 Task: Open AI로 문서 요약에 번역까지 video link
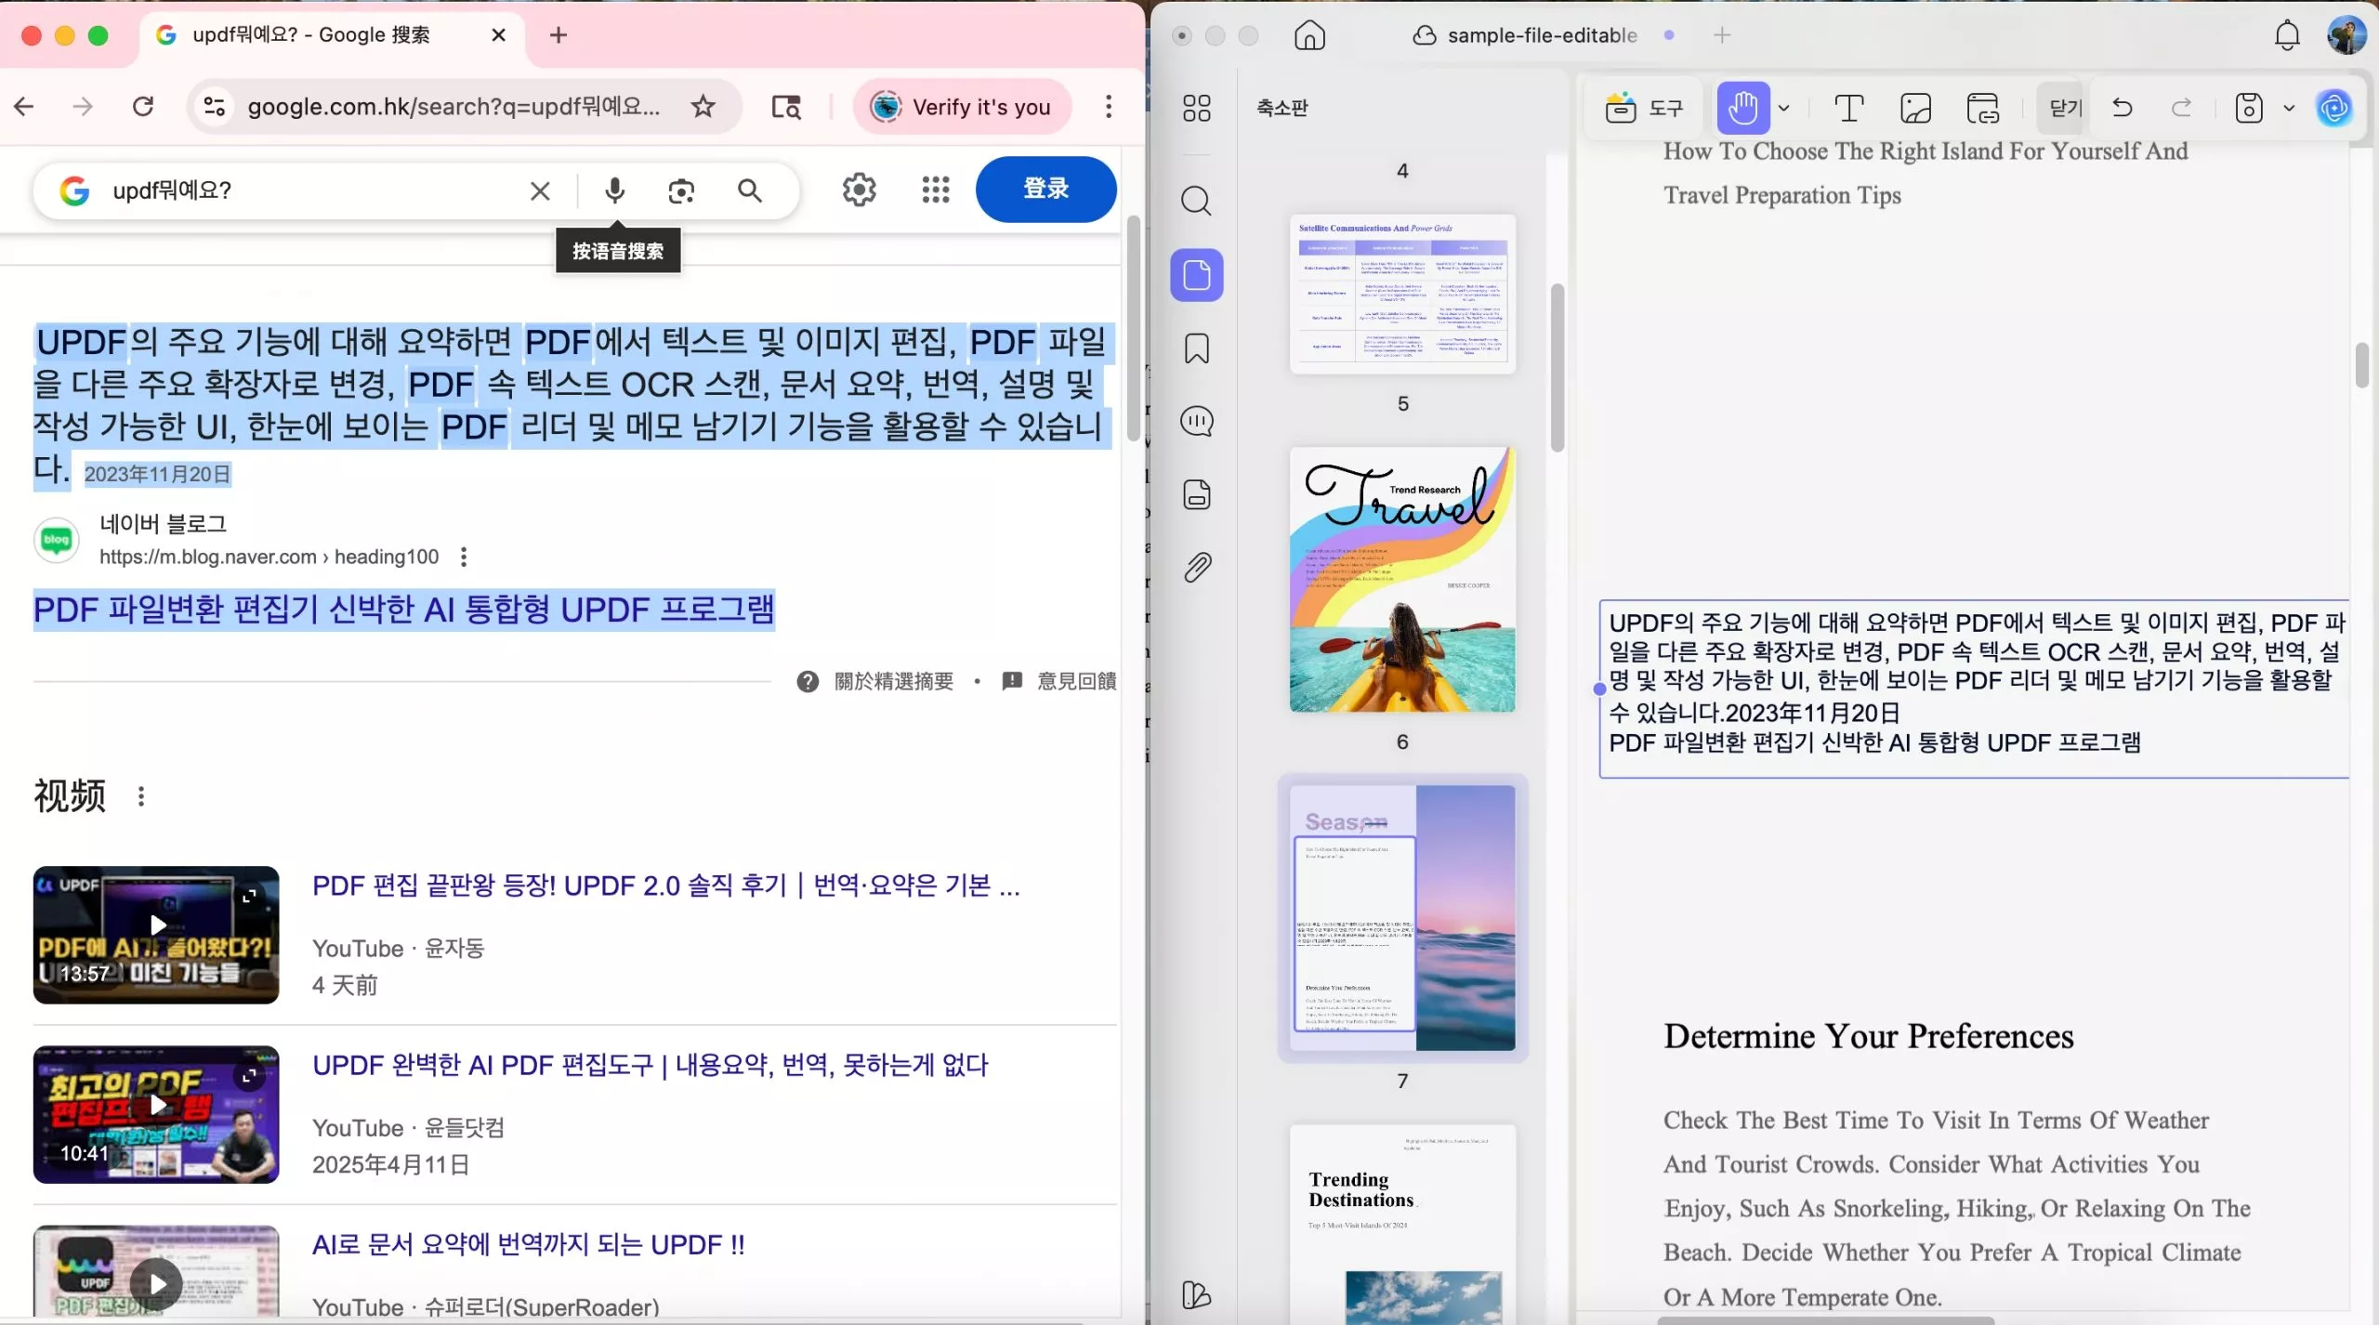pyautogui.click(x=529, y=1244)
